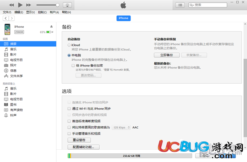Click the vertical scrollbar thumb
The width and height of the screenshot is (247, 162).
(x=245, y=98)
